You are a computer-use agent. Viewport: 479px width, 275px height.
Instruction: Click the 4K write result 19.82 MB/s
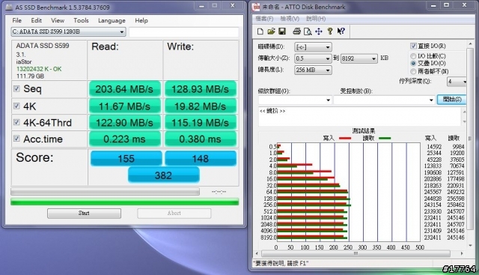point(200,106)
